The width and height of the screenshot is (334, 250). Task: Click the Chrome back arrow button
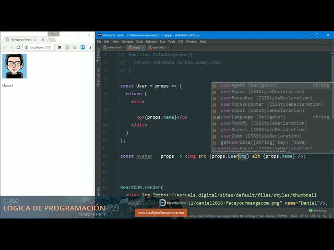tap(5, 47)
